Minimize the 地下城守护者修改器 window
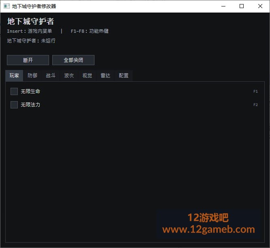Screen dimensions: 270x248 tap(223, 6)
